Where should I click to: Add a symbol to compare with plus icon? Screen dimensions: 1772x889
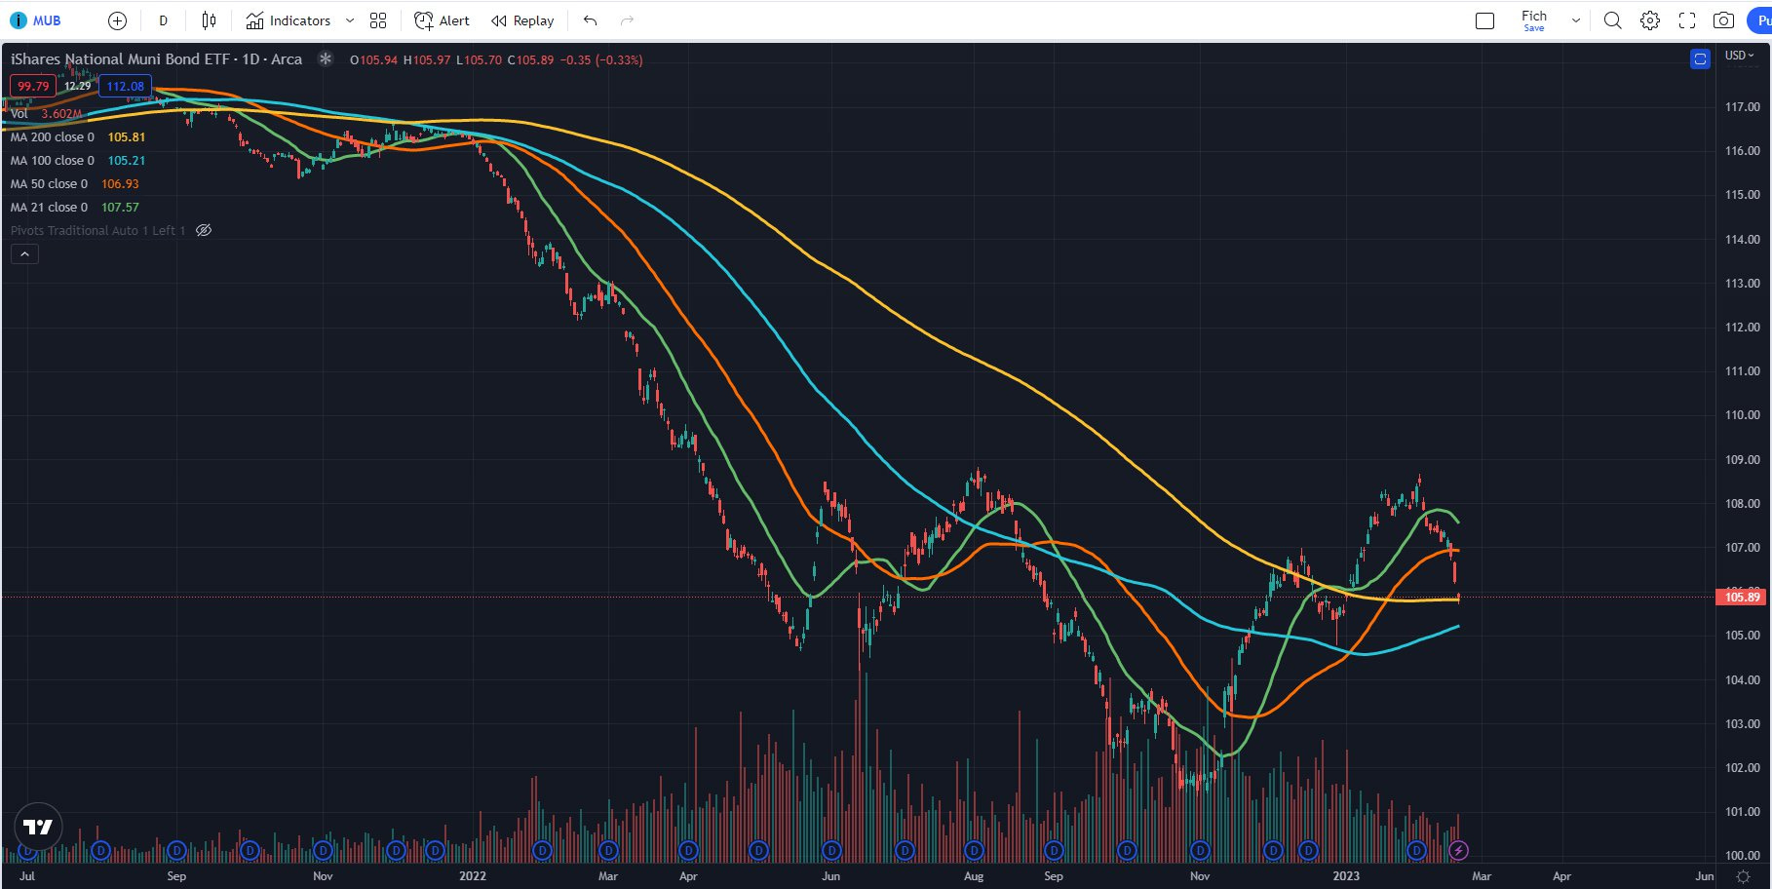click(117, 20)
